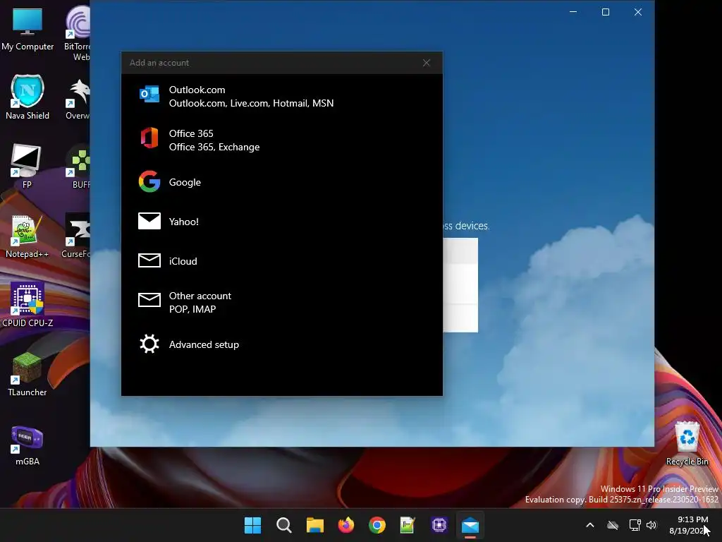Launch the TLauncher Minecraft shortcut
This screenshot has width=722, height=542.
coord(27,374)
